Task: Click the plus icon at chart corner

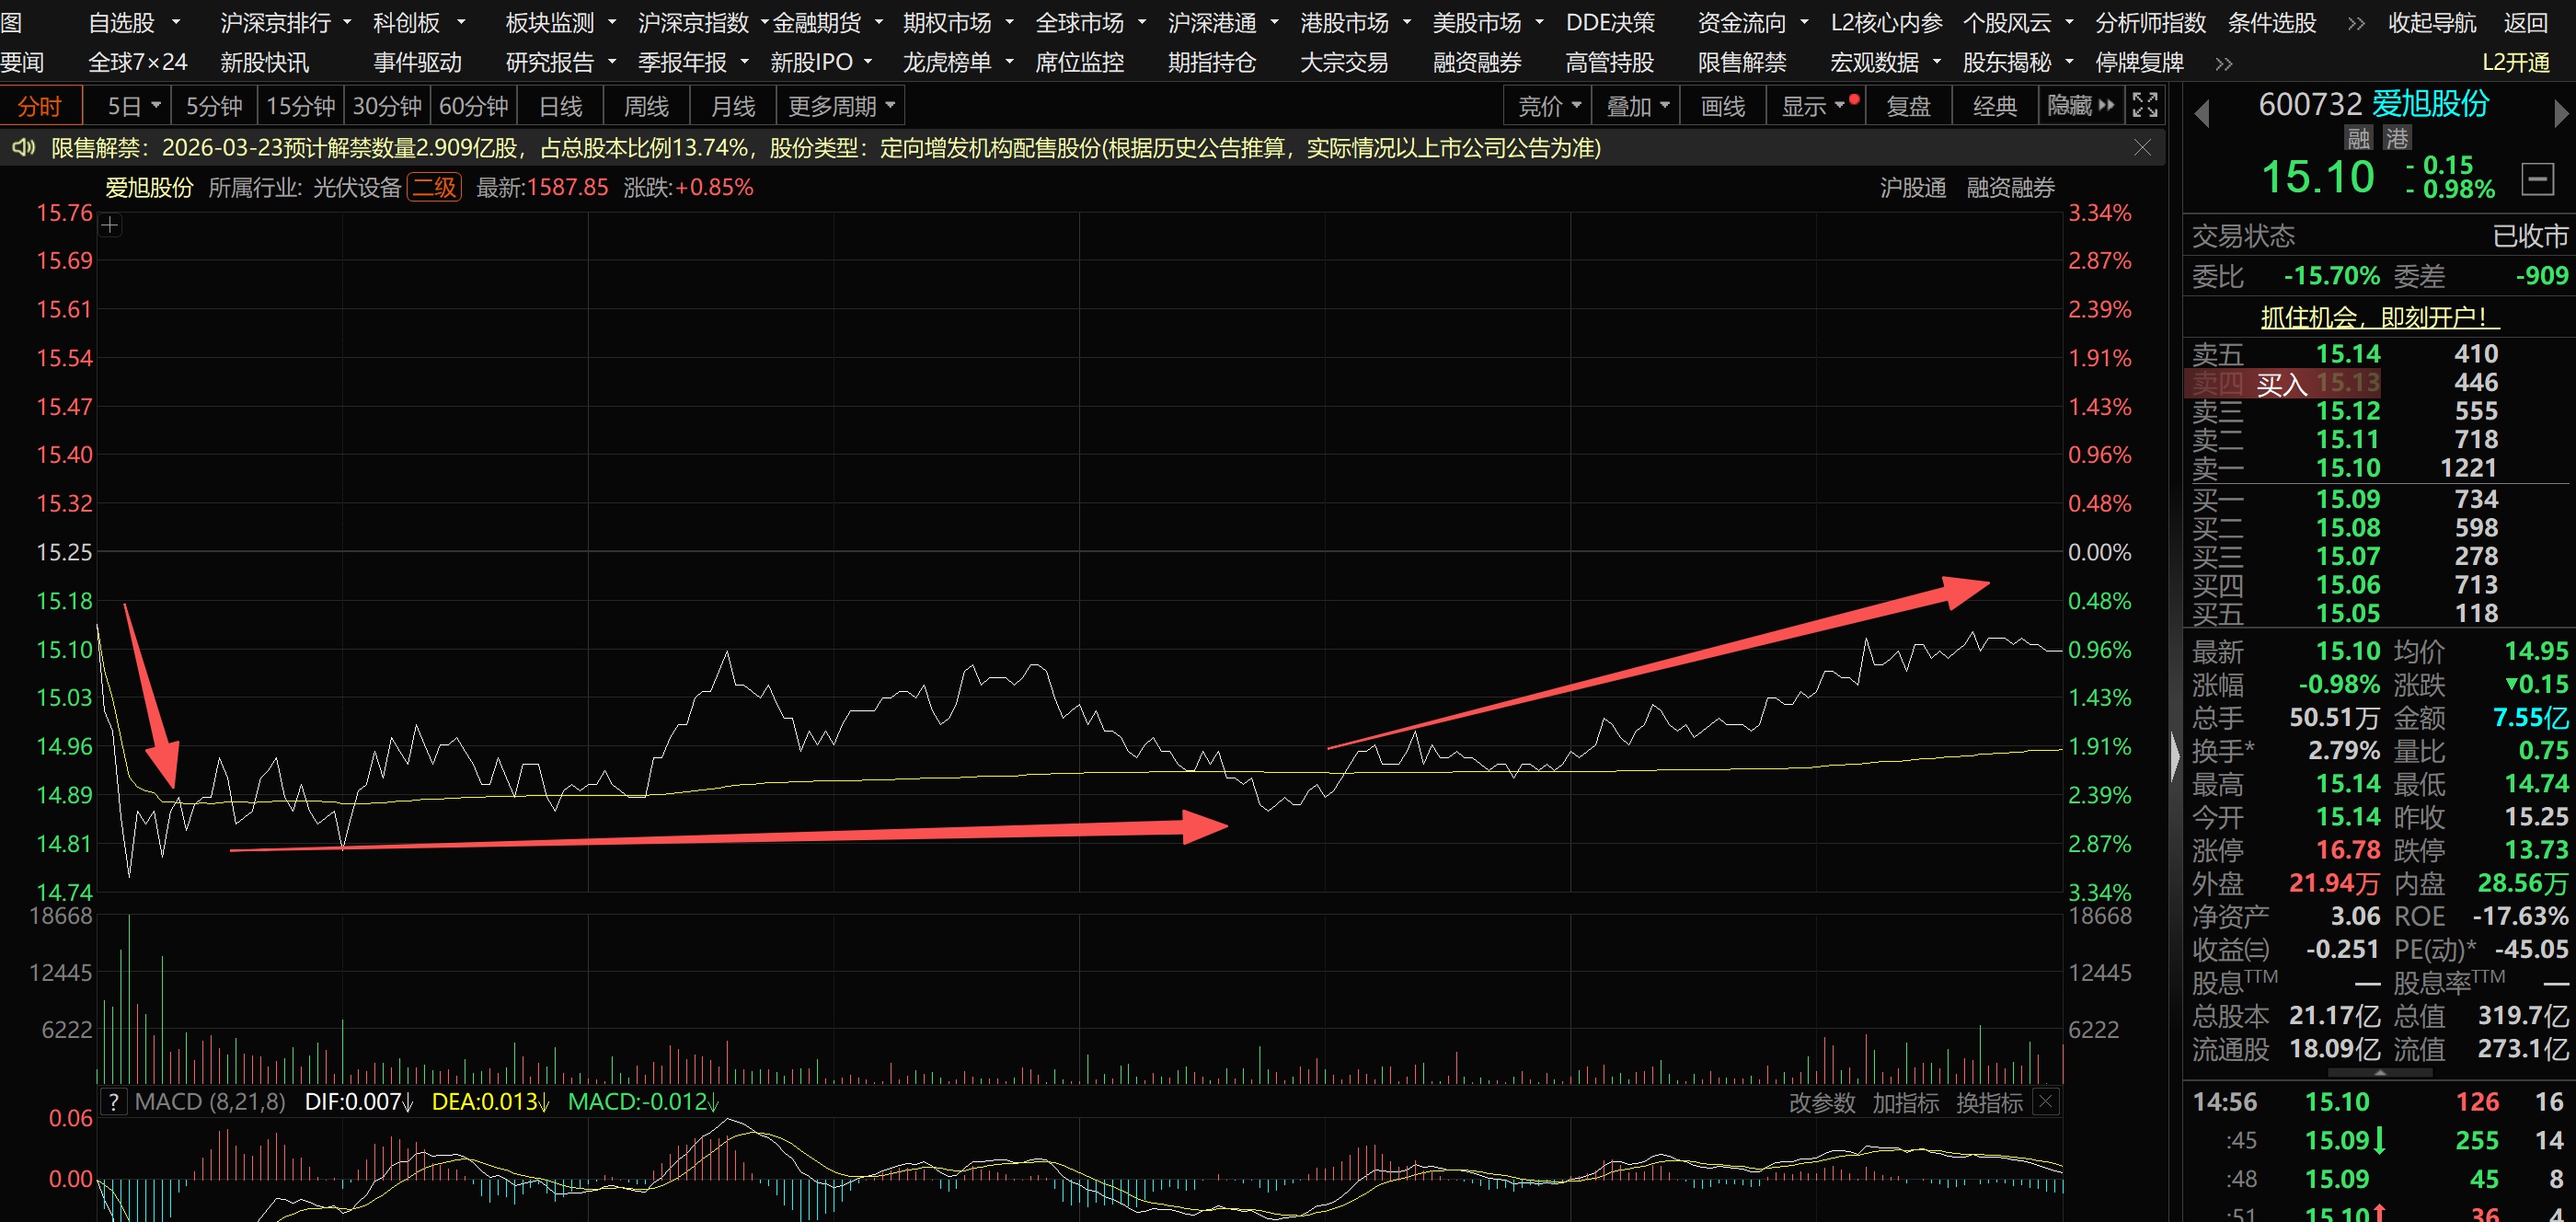Action: (110, 226)
